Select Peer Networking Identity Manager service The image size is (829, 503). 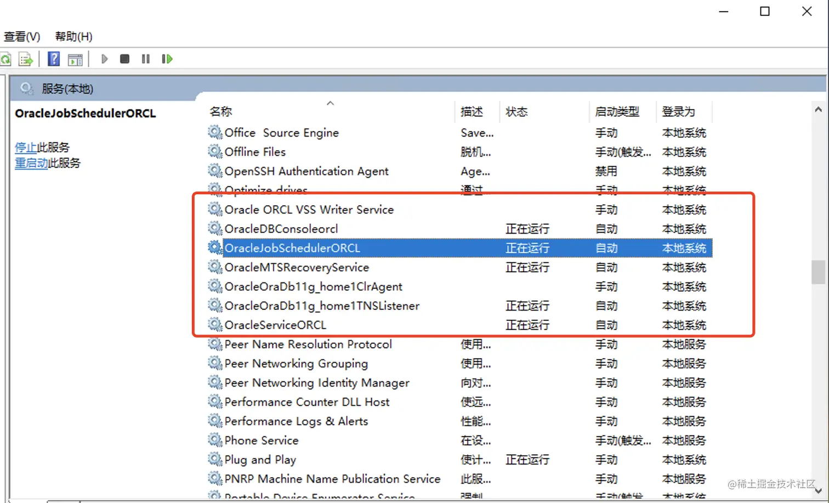click(x=459, y=383)
